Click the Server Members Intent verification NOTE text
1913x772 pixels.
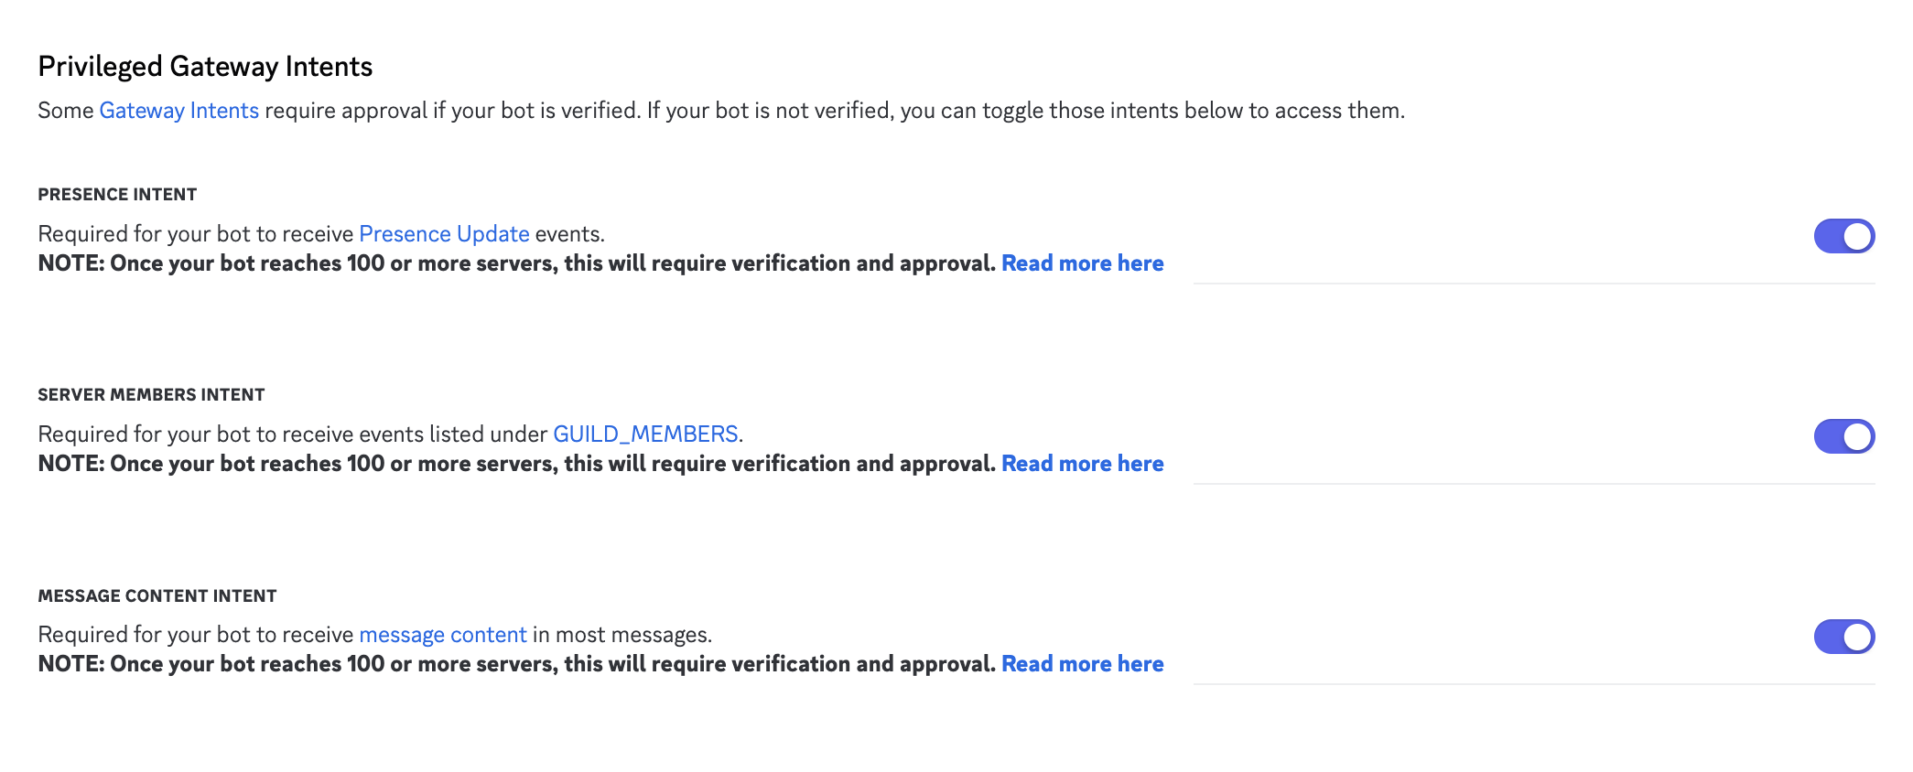click(x=516, y=464)
